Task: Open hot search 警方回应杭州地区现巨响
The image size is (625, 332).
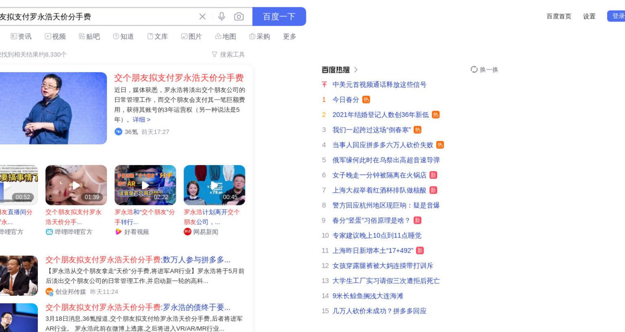Action: tap(386, 205)
